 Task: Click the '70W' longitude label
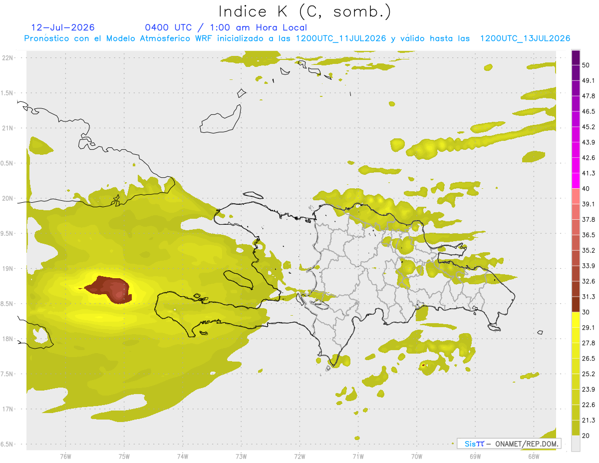[x=417, y=457]
